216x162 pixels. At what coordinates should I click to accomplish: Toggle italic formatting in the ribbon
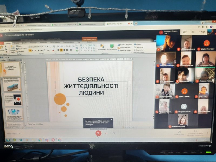(x=33, y=50)
